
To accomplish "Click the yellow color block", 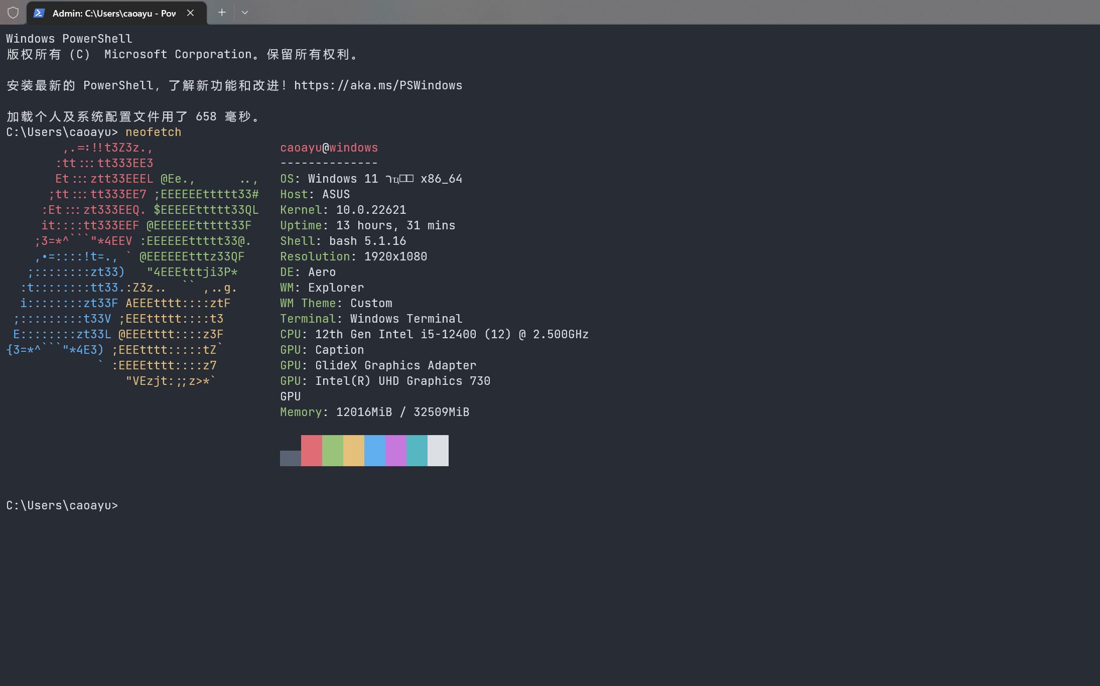I will click(354, 451).
